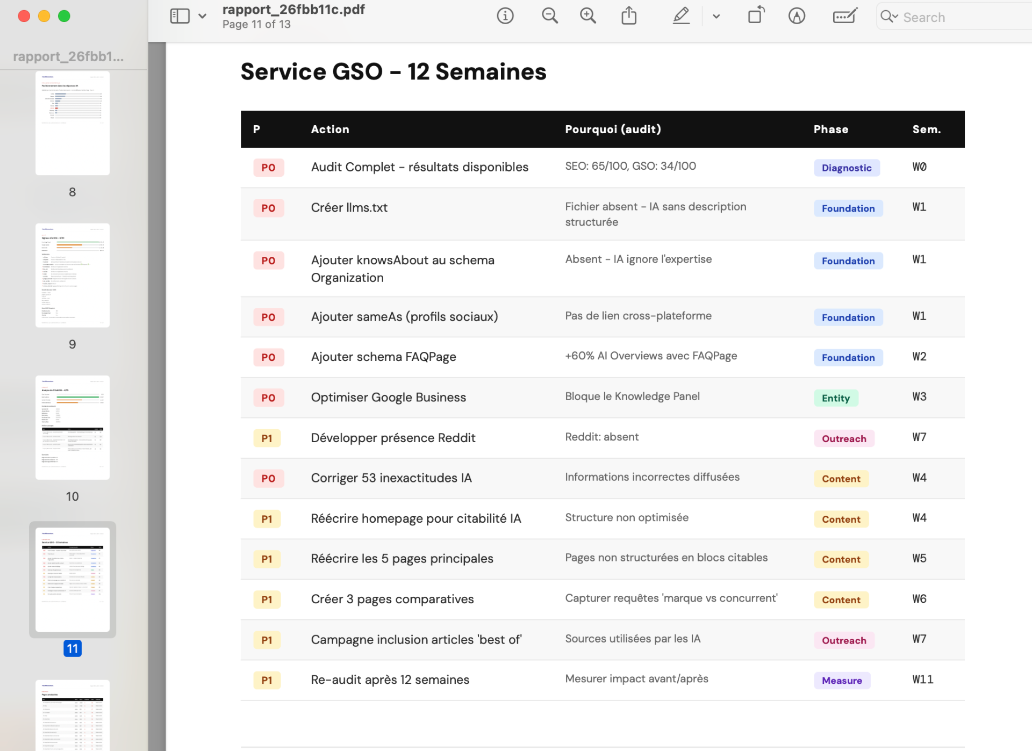
Task: Open the Share menu
Action: tap(629, 16)
